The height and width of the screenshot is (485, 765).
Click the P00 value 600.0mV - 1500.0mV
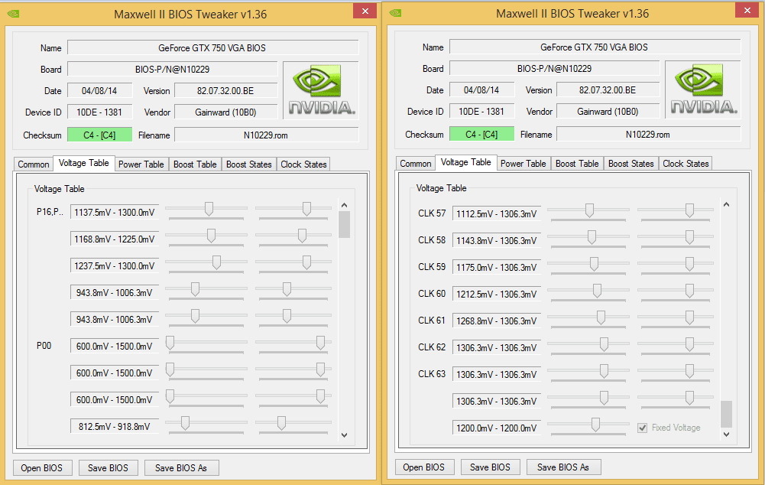(x=115, y=347)
